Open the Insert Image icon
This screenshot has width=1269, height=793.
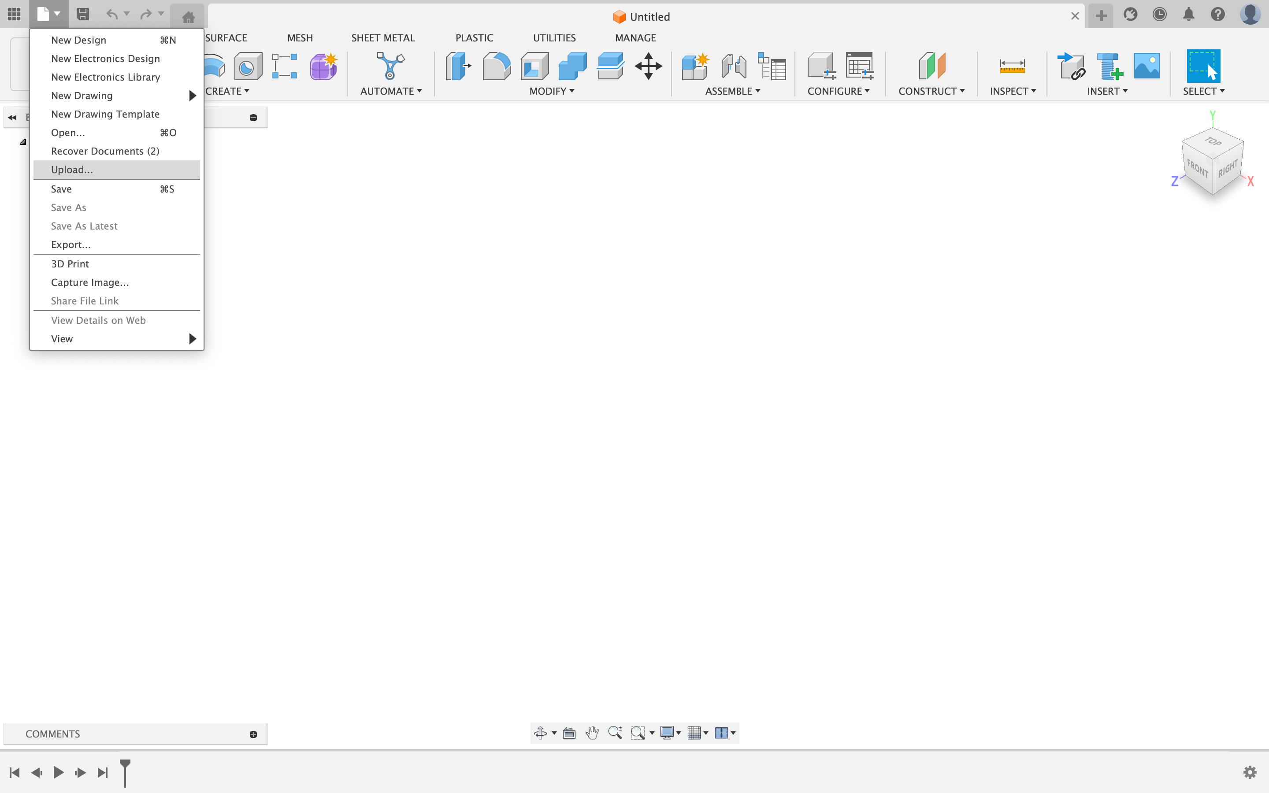1147,67
